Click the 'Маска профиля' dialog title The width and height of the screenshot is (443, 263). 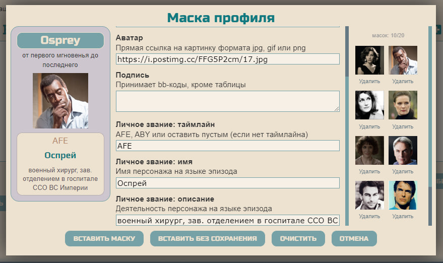pos(221,18)
